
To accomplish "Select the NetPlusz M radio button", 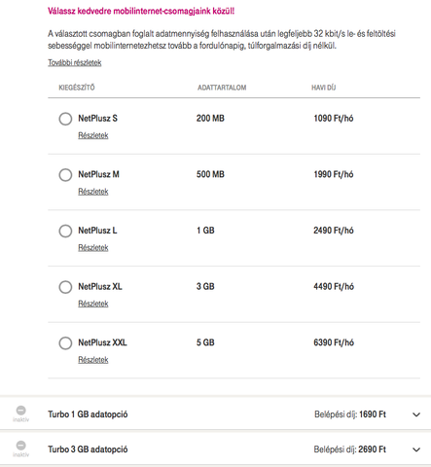I will tap(65, 175).
